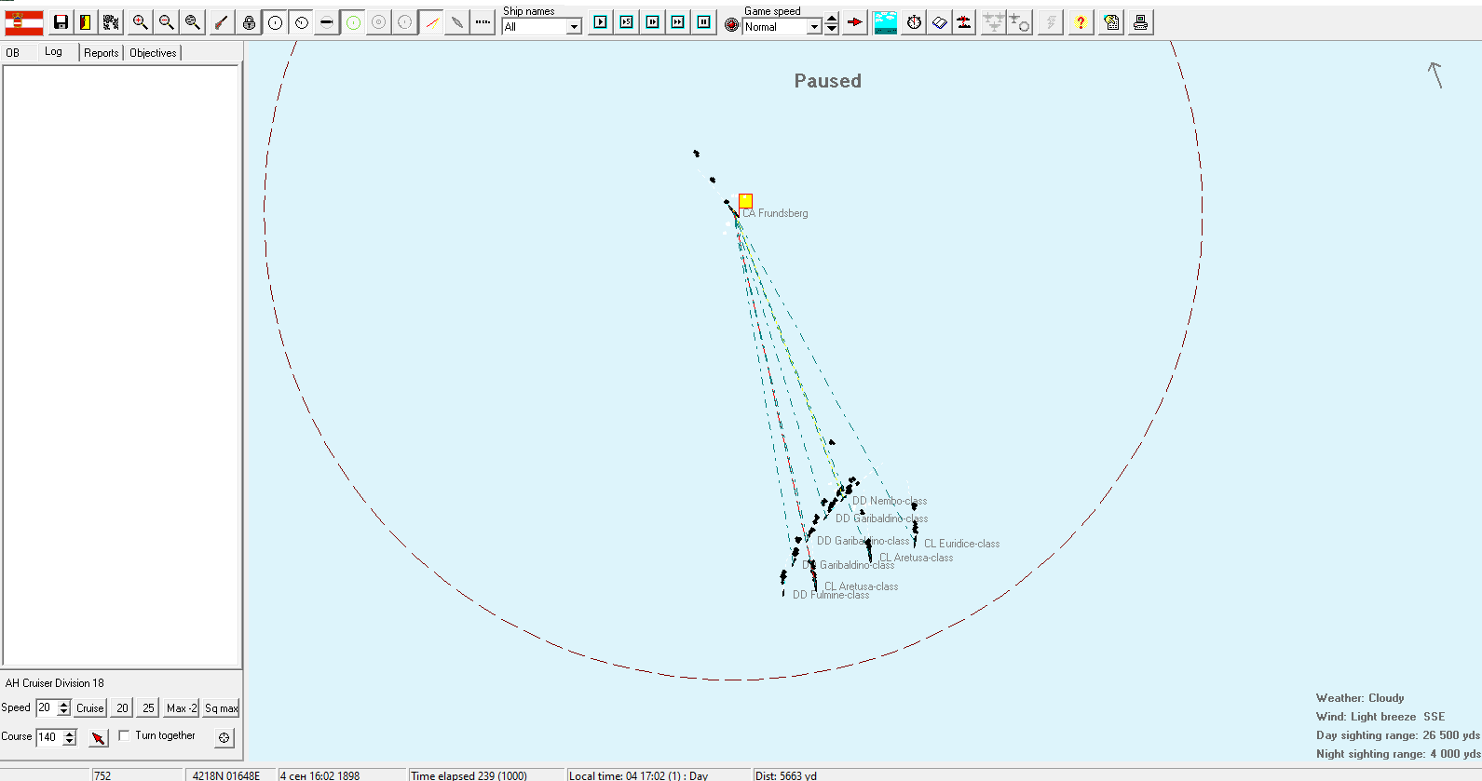The image size is (1482, 781).
Task: Toggle the padlock lock icon
Action: pyautogui.click(x=249, y=22)
